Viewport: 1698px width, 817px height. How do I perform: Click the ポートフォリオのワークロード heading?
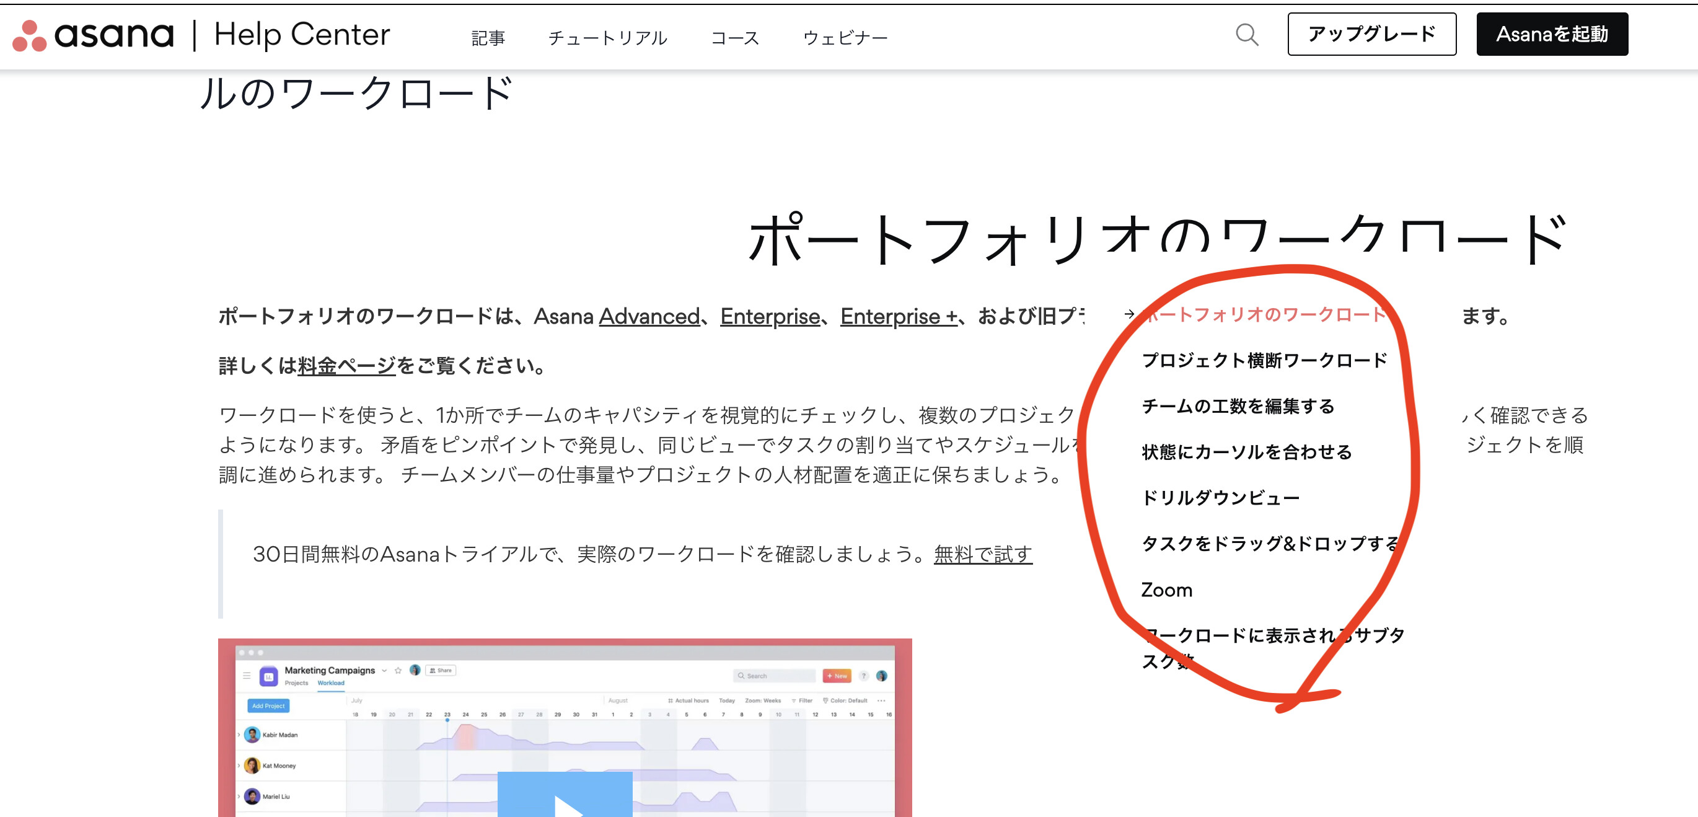(x=1157, y=239)
